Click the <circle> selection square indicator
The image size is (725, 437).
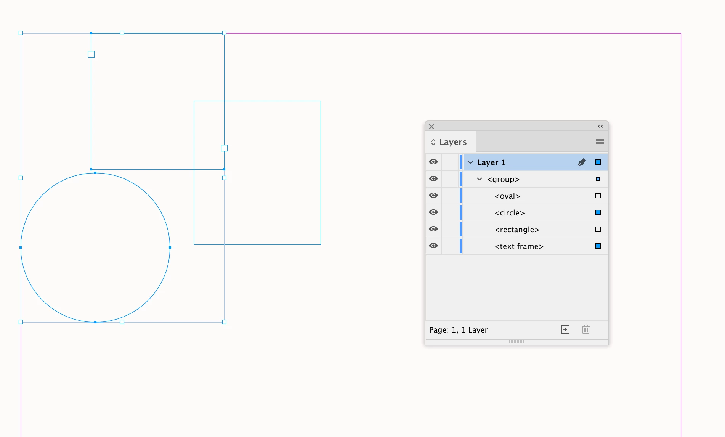pyautogui.click(x=598, y=212)
